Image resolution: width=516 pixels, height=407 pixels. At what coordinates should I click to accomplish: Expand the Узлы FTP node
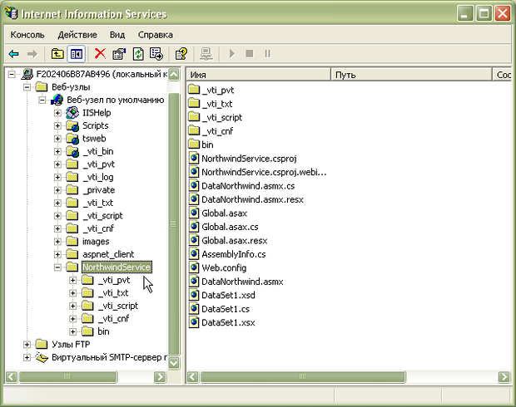[x=27, y=344]
